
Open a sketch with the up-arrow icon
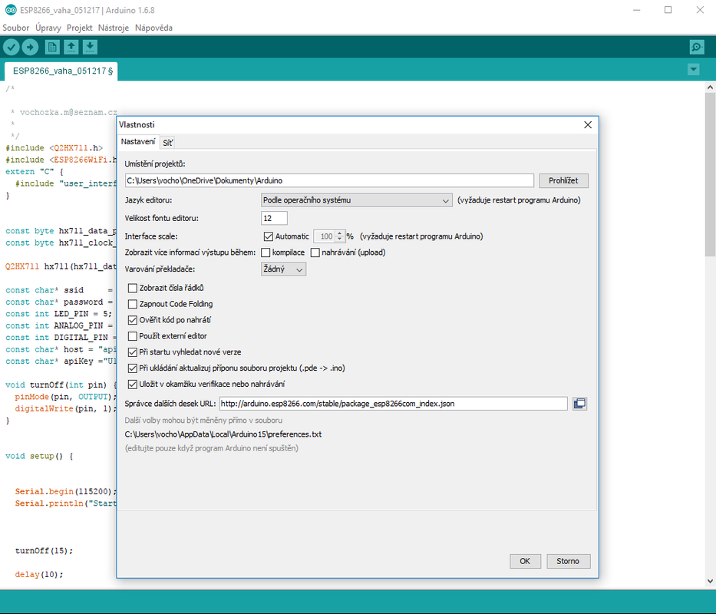click(71, 47)
